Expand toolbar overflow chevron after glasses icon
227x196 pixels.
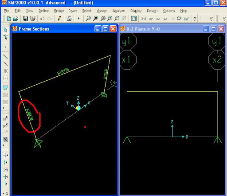195,19
